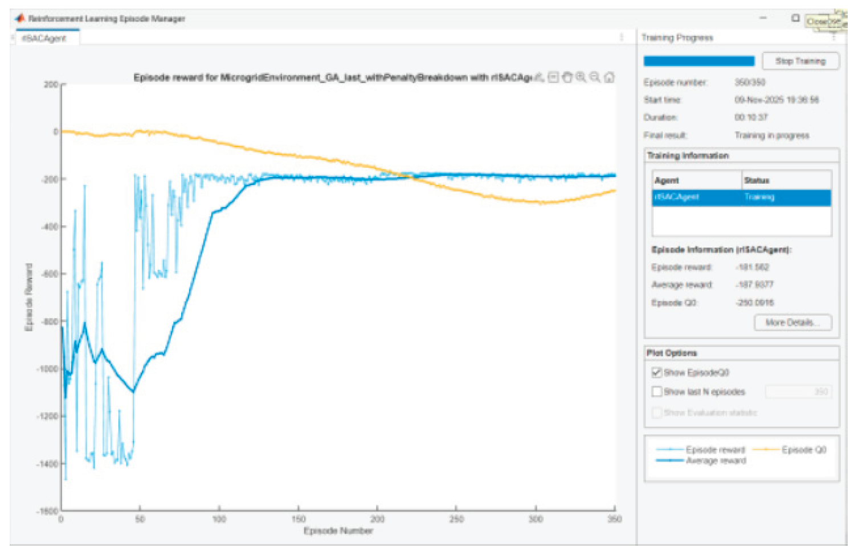The width and height of the screenshot is (862, 560).
Task: Click the MATLAB logo in title bar
Action: click(x=21, y=18)
